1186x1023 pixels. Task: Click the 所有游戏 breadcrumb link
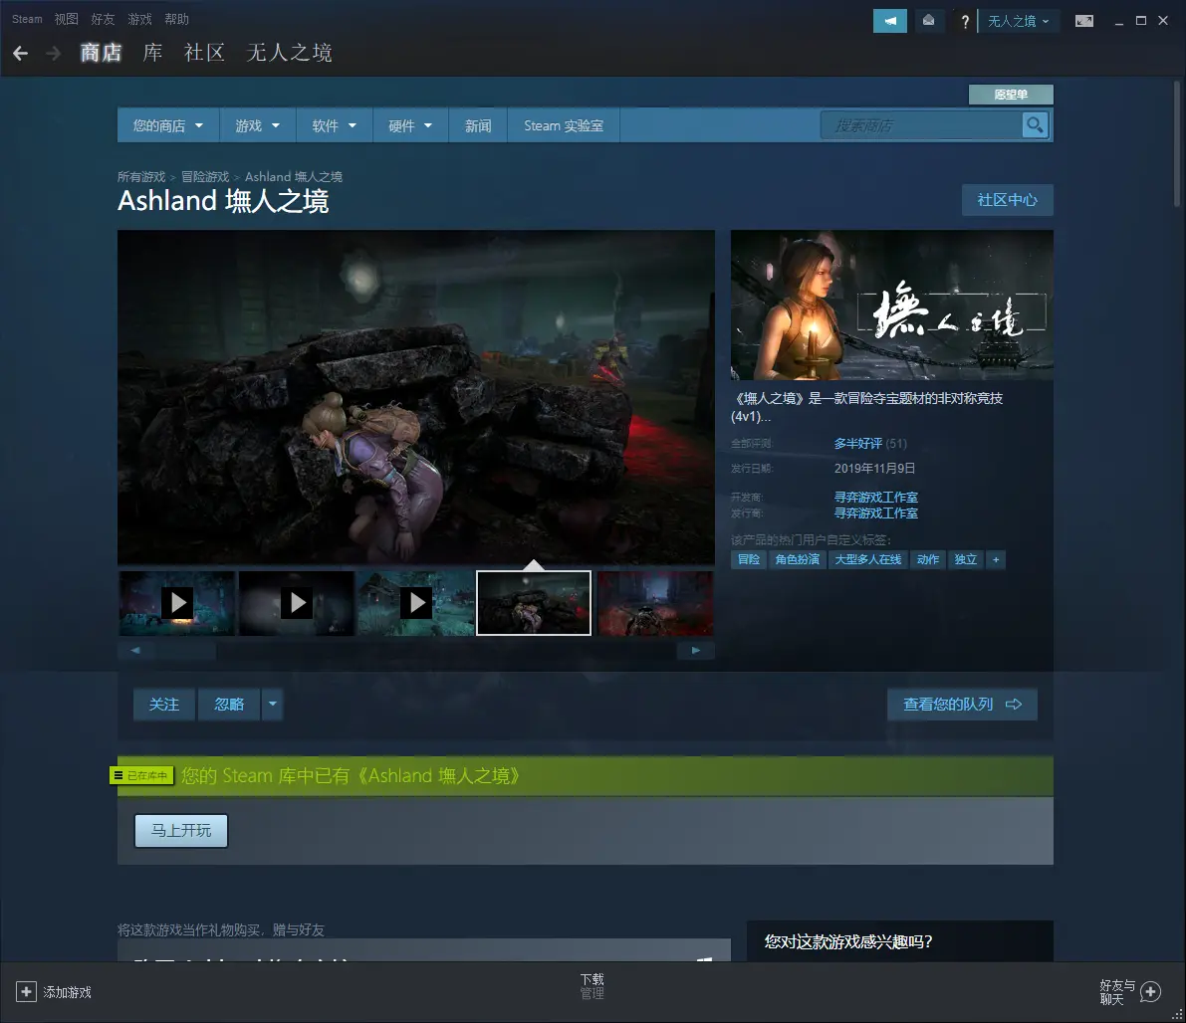141,177
